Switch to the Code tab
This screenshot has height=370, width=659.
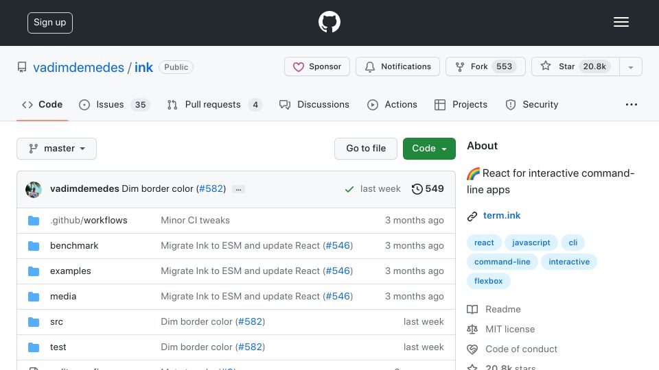coord(42,104)
